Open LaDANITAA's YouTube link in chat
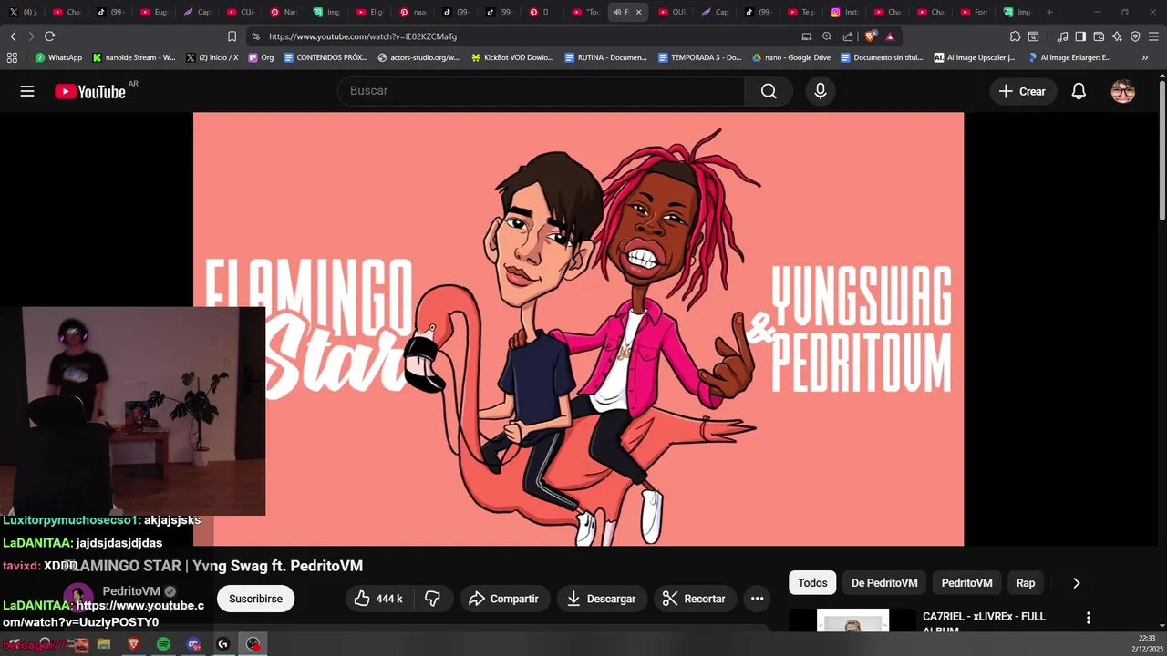This screenshot has width=1167, height=656. pos(103,613)
